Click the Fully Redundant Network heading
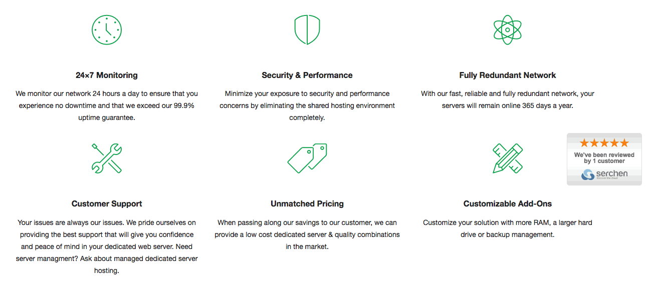The width and height of the screenshot is (658, 300). tap(508, 75)
